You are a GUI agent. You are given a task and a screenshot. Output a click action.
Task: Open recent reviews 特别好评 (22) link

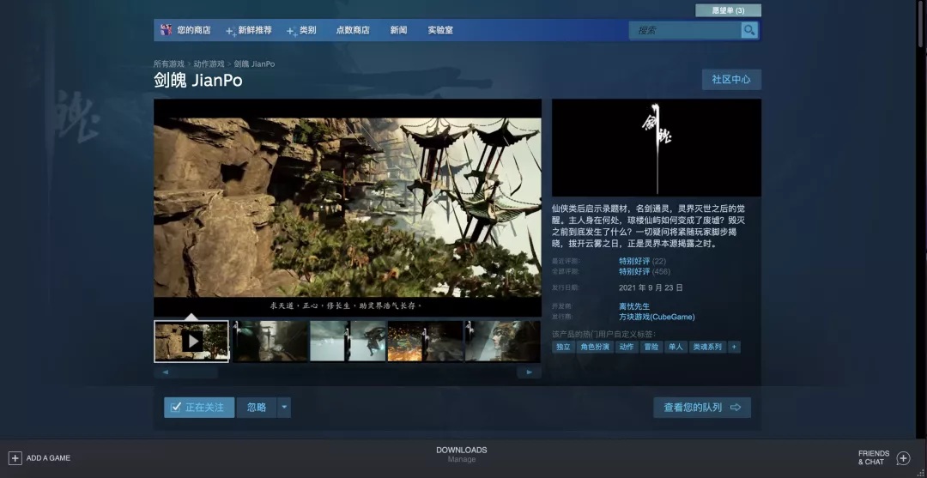click(642, 261)
